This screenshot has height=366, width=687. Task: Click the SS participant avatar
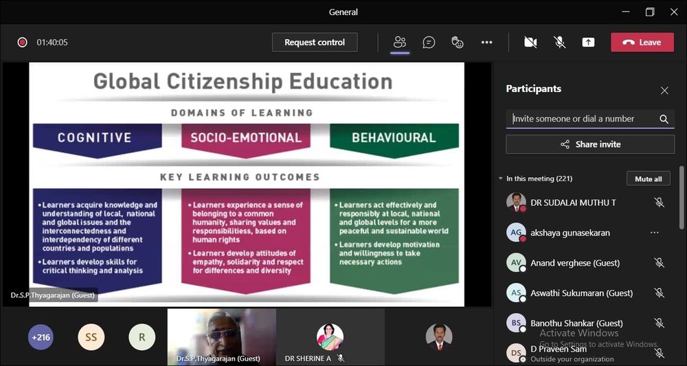91,338
